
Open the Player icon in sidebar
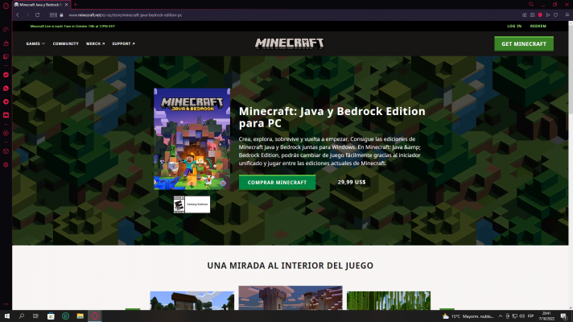tap(6, 134)
